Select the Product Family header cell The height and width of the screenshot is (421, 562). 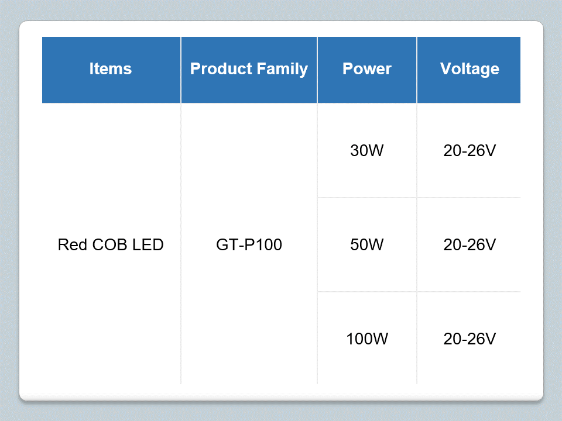pyautogui.click(x=249, y=69)
